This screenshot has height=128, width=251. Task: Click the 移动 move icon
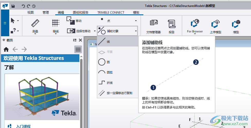70,21
